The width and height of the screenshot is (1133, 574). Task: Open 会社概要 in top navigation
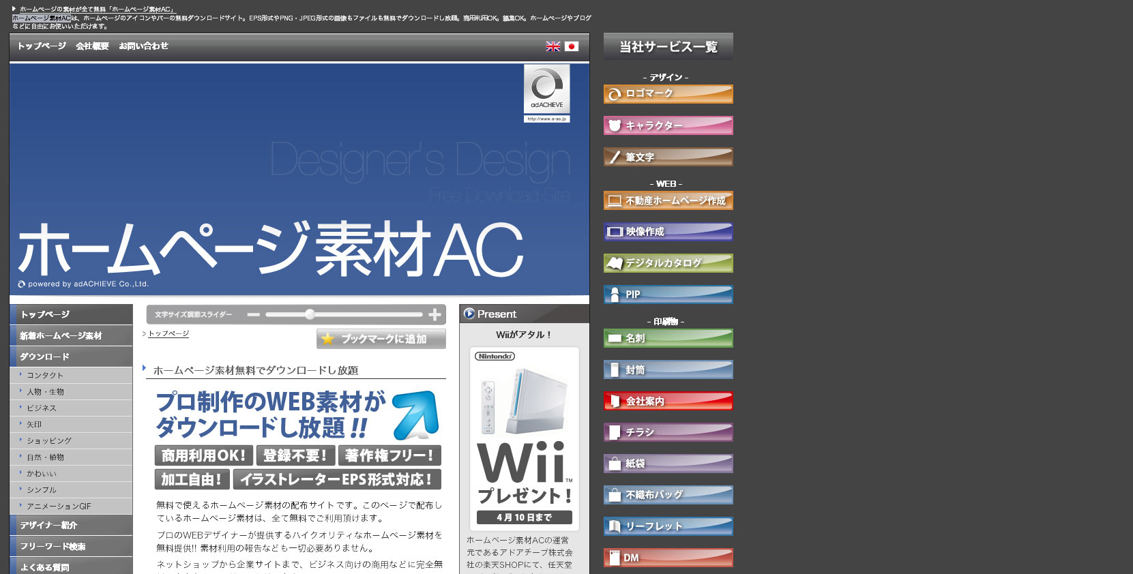92,46
